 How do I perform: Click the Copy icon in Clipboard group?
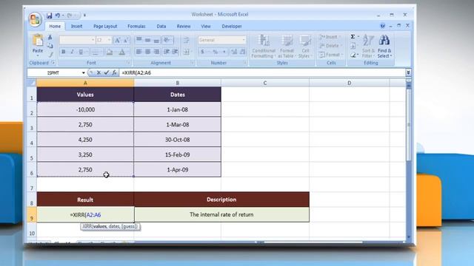click(x=50, y=46)
